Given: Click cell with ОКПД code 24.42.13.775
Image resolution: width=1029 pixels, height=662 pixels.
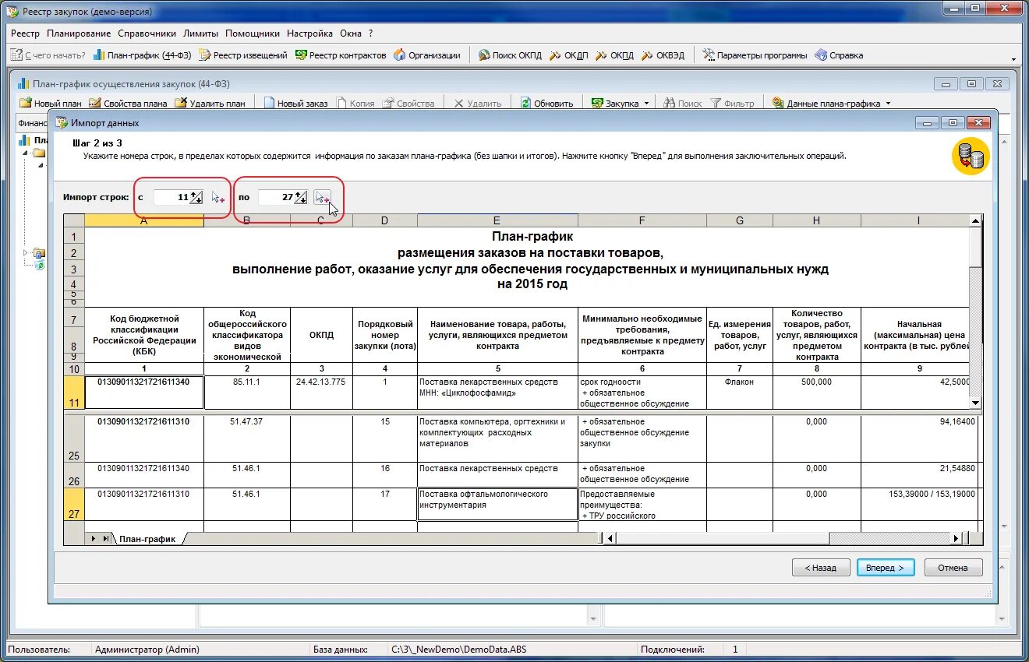Looking at the screenshot, I should click(x=321, y=392).
